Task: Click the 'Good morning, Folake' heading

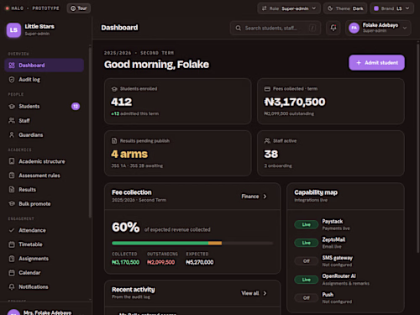Action: (x=156, y=65)
